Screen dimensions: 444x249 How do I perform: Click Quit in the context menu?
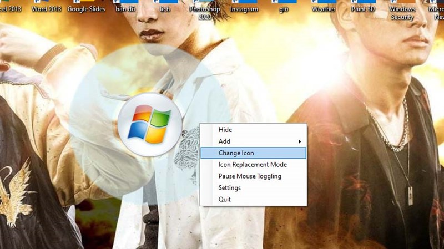pyautogui.click(x=253, y=199)
